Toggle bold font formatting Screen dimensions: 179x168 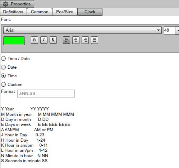35,40
